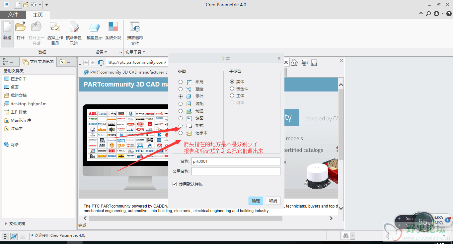Expand the 设置 group dropdown
The image size is (453, 244).
click(101, 52)
